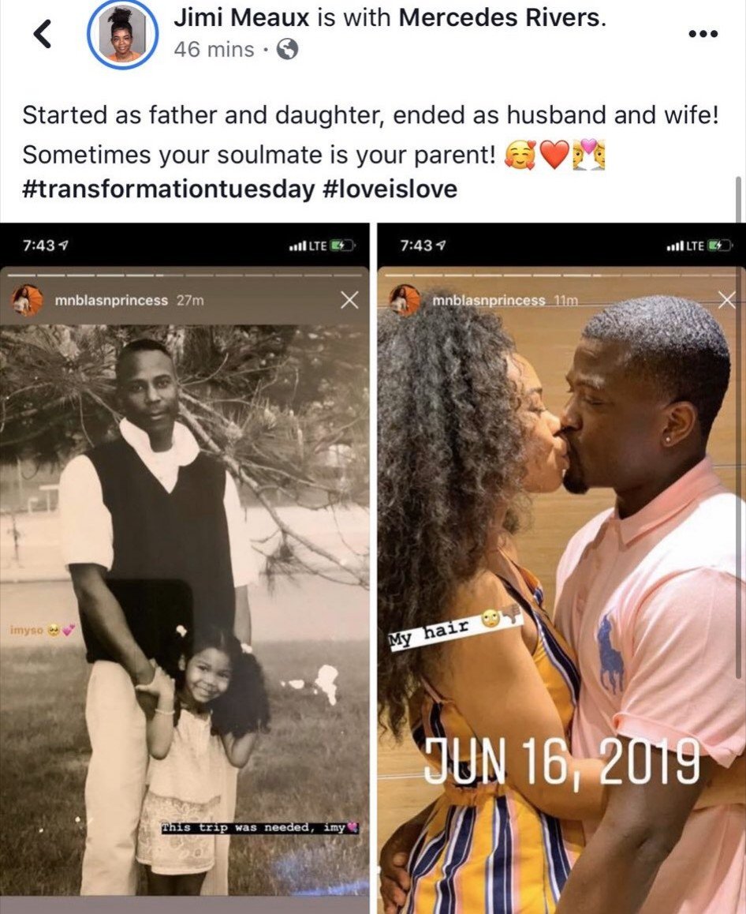Open Jimi Meaux's profile picture
This screenshot has width=746, height=914.
[x=122, y=34]
